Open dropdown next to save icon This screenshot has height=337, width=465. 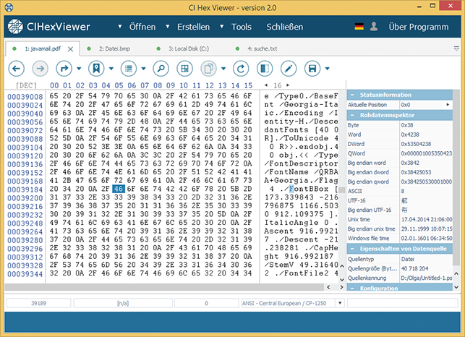coord(328,69)
